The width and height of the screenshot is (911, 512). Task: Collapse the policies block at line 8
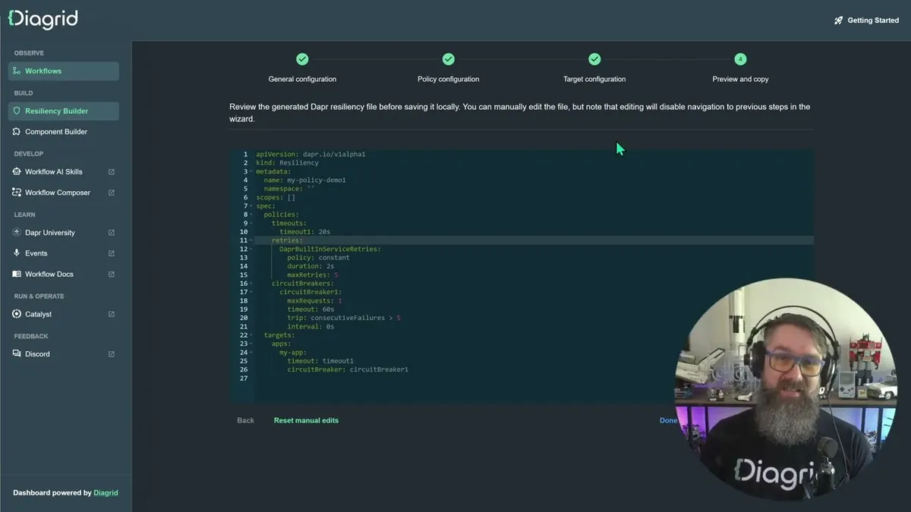point(251,215)
